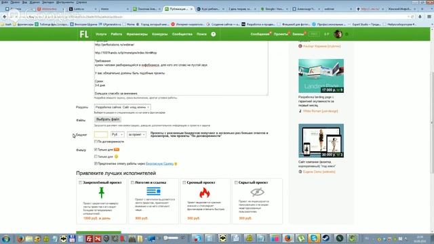This screenshot has width=434, height=244.
Task: Open Сообщества in FL navigation
Action: click(182, 34)
